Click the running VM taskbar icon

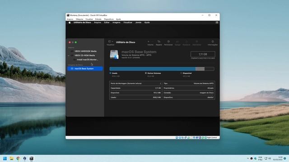(x=32, y=158)
